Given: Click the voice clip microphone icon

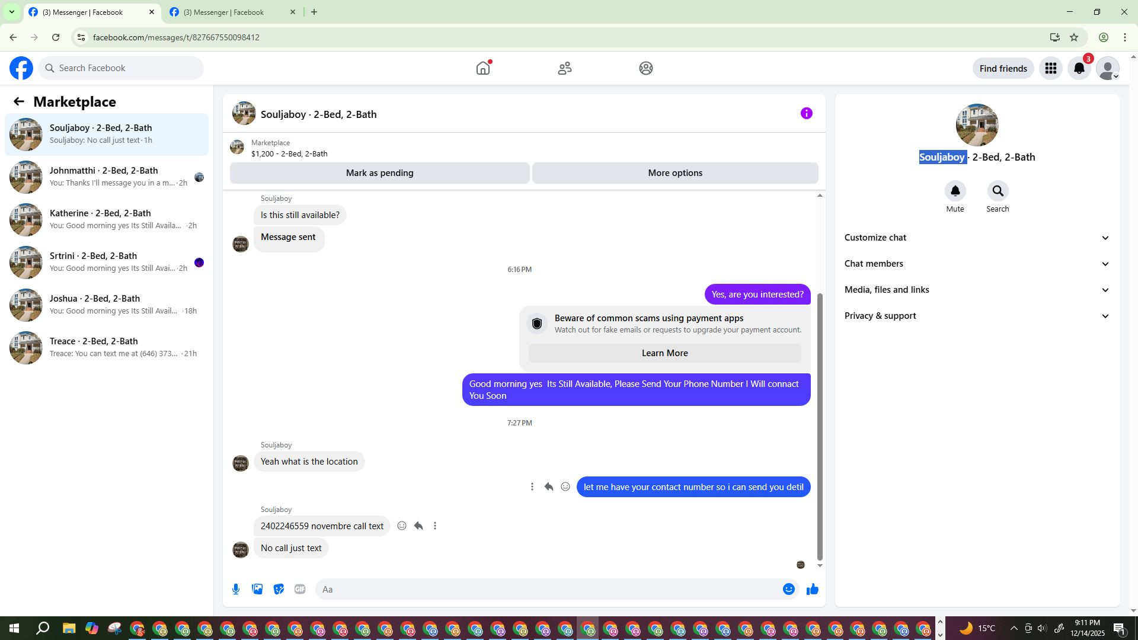Looking at the screenshot, I should click(236, 589).
